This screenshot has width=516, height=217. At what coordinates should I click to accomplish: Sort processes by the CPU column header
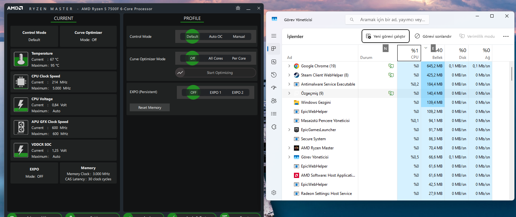pos(409,53)
